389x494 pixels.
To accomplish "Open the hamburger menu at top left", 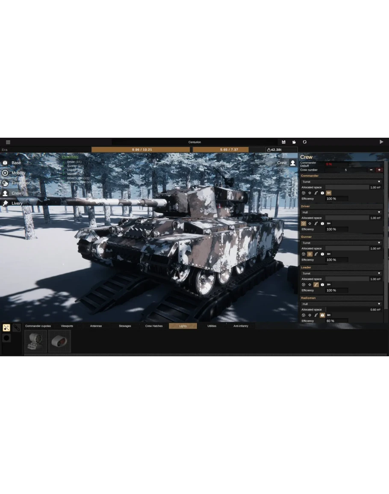I will [x=8, y=142].
